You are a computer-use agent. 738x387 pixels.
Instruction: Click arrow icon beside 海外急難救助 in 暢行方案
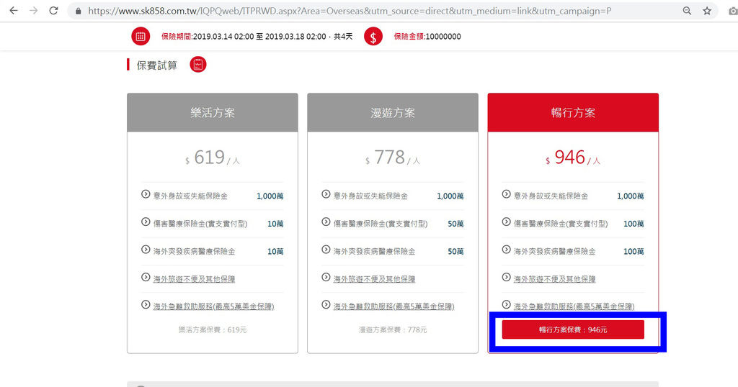point(506,304)
